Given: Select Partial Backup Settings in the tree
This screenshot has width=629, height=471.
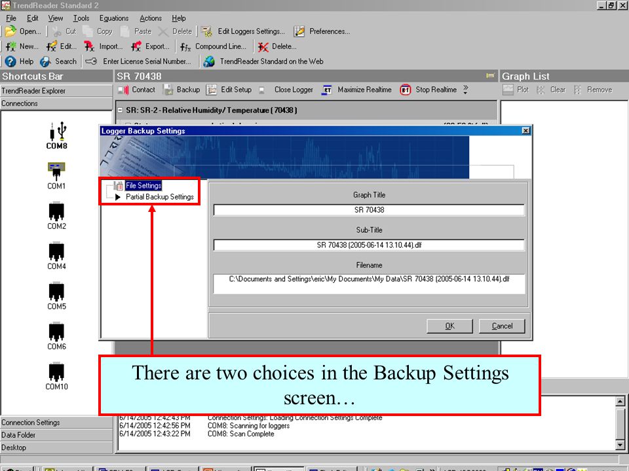Looking at the screenshot, I should (160, 197).
